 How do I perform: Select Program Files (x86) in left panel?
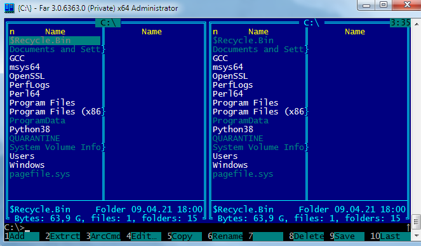56,112
